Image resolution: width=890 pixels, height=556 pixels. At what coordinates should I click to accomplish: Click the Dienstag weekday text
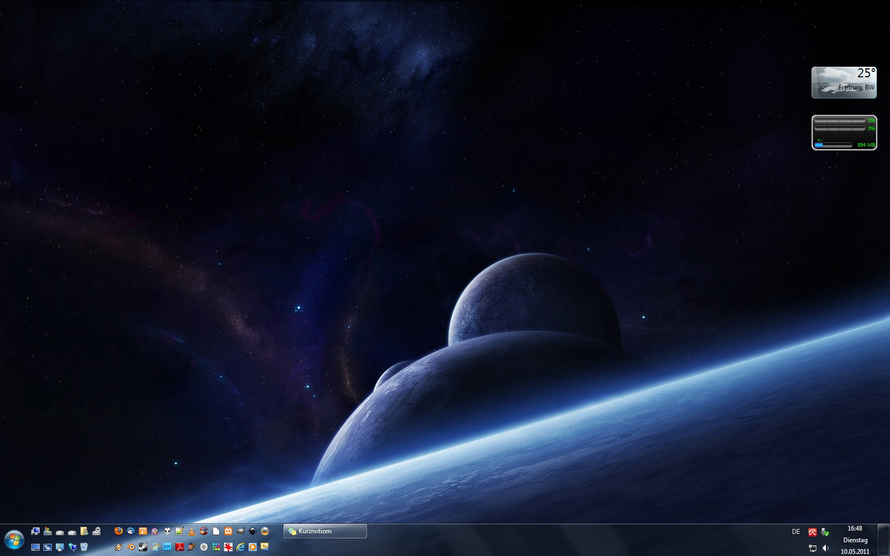point(855,540)
